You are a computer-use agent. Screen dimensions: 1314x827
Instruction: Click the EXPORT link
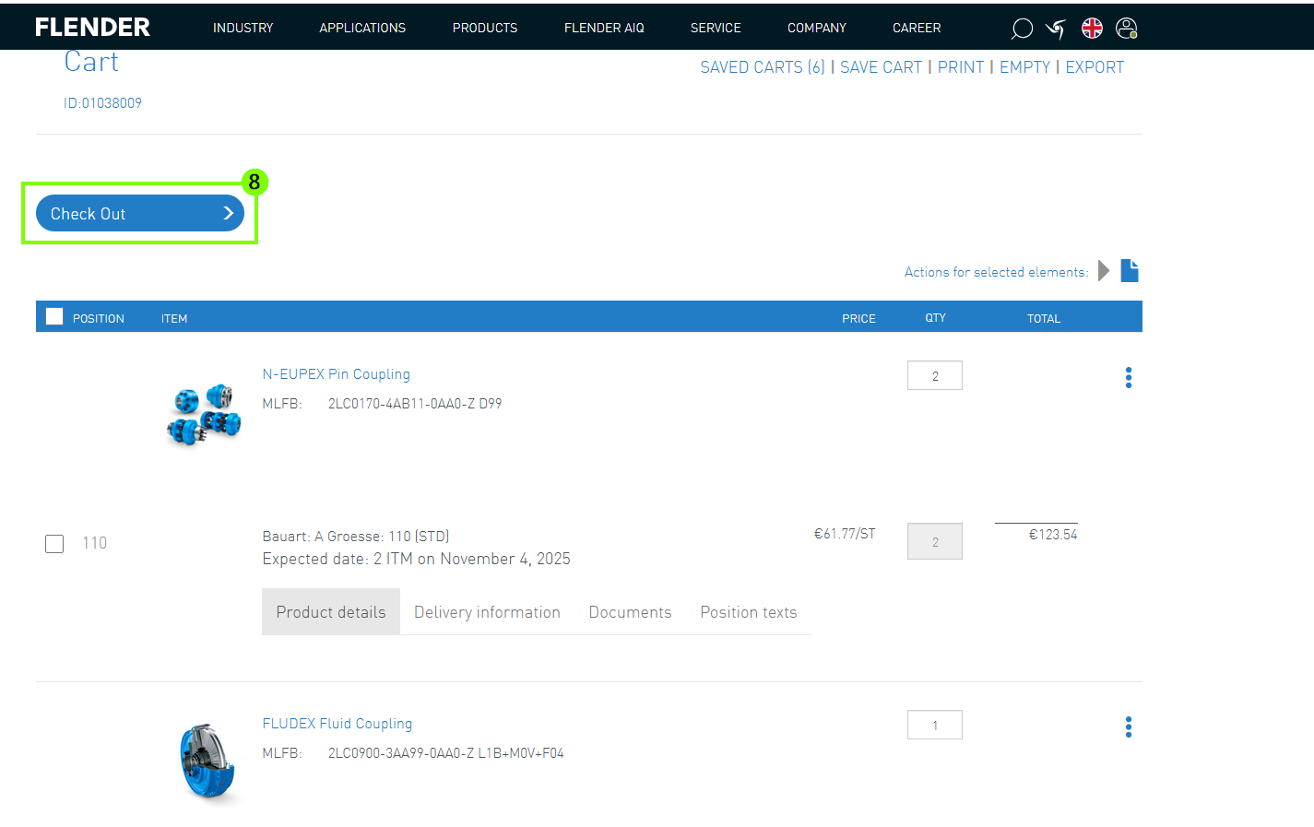coord(1095,67)
